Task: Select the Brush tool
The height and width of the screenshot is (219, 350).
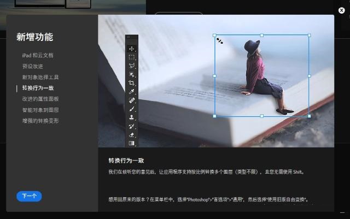Action: click(x=132, y=109)
